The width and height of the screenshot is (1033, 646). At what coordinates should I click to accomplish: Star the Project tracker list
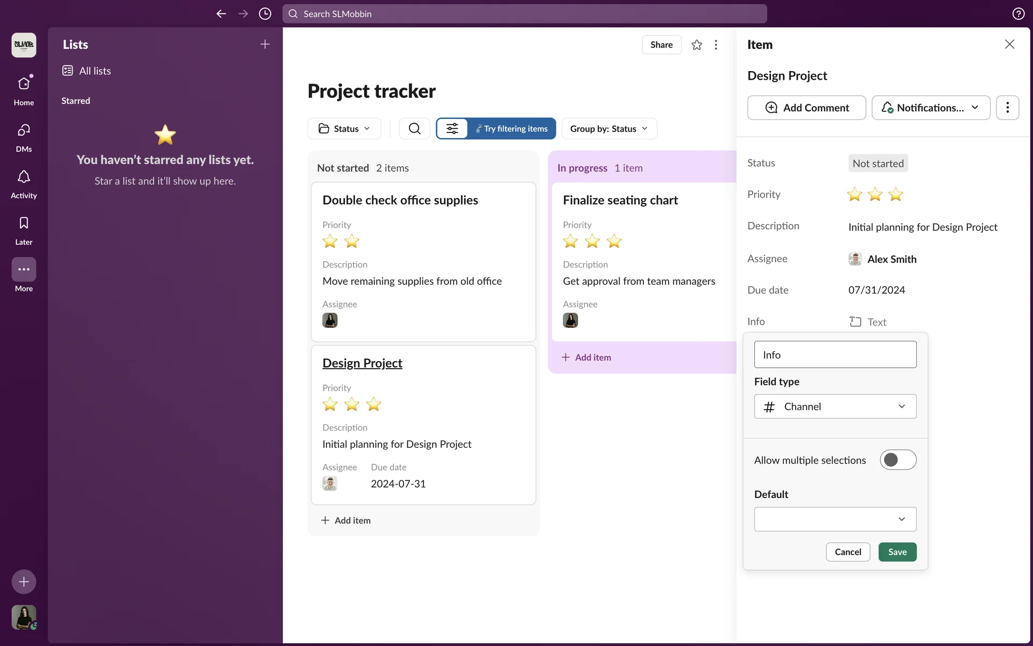coord(696,45)
